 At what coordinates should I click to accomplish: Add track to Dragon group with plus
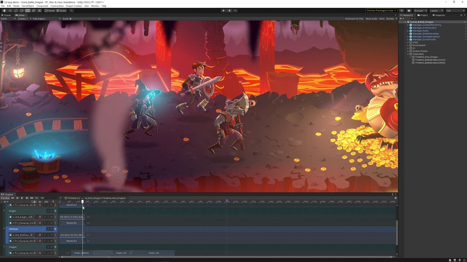point(55,247)
